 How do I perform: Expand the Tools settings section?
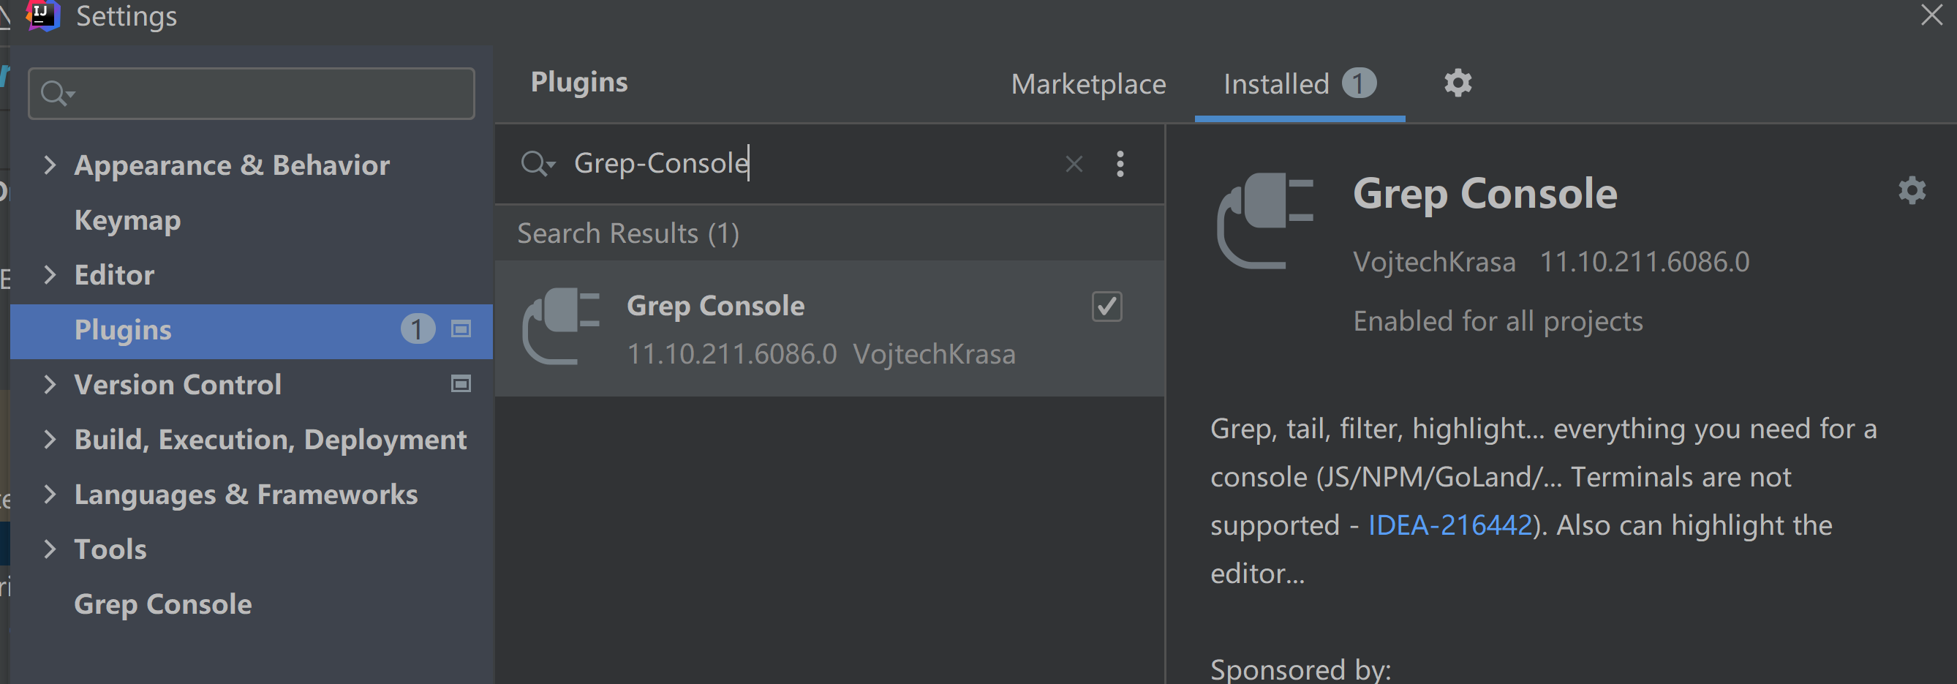[50, 549]
